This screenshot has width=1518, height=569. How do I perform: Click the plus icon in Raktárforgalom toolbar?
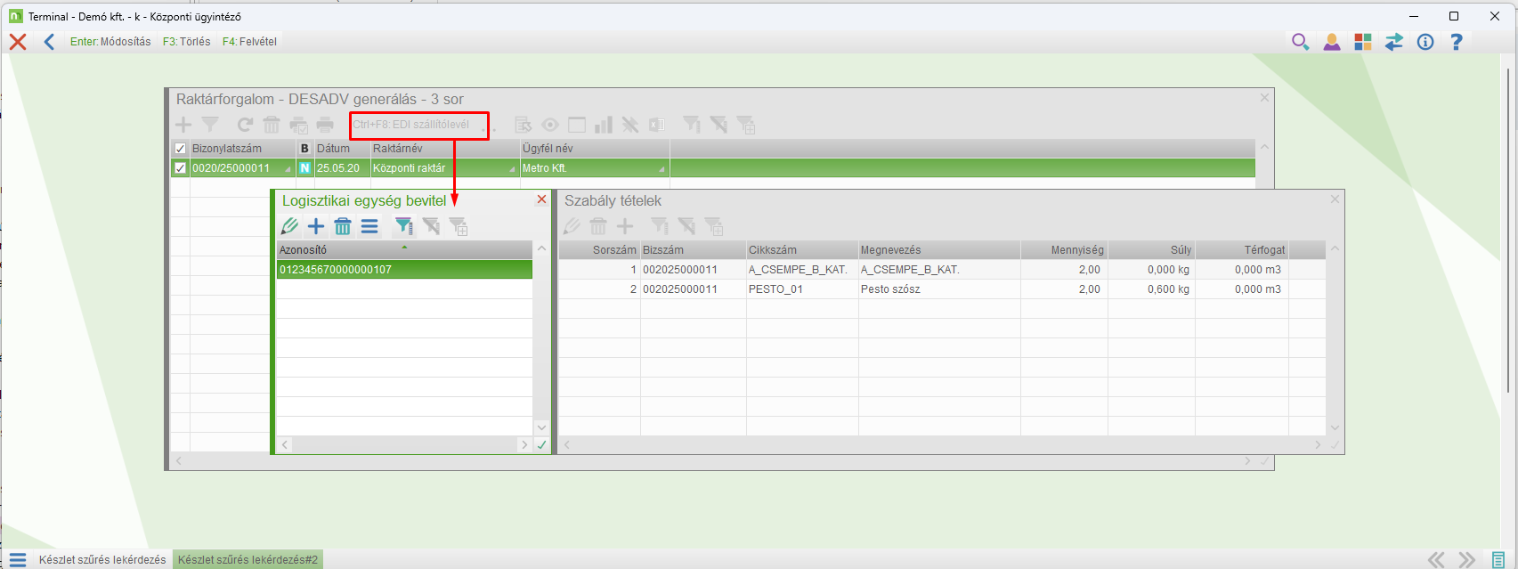183,125
